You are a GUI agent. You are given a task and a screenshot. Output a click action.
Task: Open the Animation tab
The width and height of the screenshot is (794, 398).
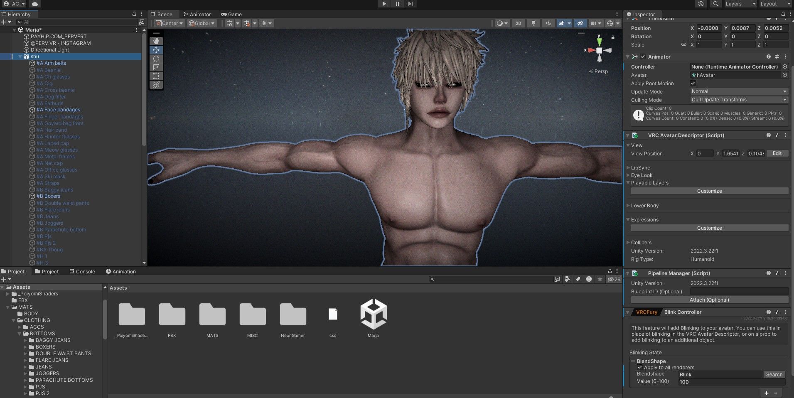pyautogui.click(x=120, y=271)
